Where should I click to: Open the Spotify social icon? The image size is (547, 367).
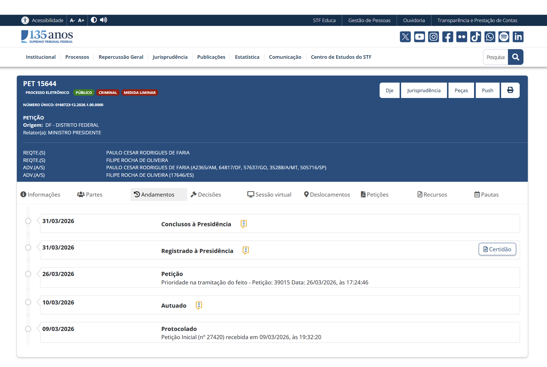coord(504,37)
